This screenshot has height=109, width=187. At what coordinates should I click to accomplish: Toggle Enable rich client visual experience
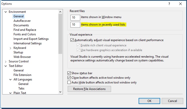(78, 45)
